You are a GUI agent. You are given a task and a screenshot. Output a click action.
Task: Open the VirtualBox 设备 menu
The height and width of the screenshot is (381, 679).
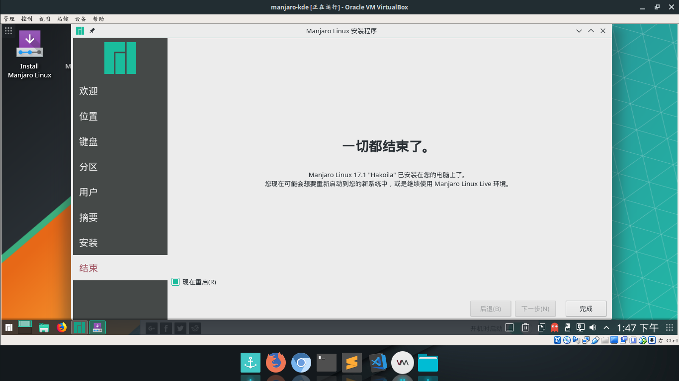pos(81,19)
